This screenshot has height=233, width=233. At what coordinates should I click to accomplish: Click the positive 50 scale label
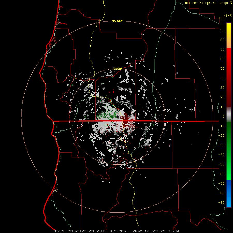coord(222,69)
